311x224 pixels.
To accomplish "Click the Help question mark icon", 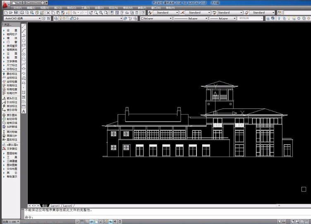I will [x=143, y=13].
